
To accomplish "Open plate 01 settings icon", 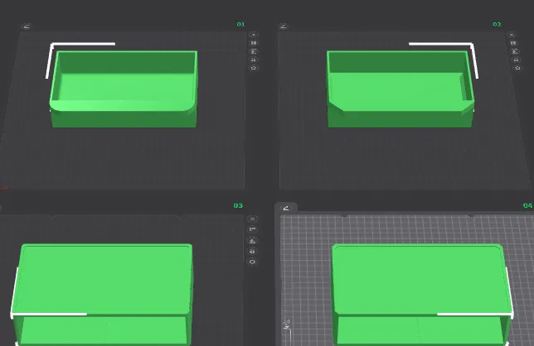I will pos(254,68).
